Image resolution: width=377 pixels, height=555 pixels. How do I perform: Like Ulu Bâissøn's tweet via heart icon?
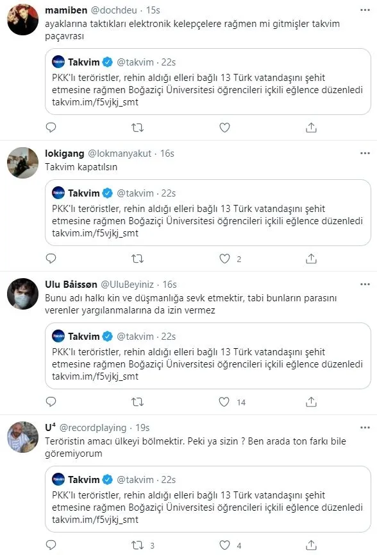coord(224,401)
